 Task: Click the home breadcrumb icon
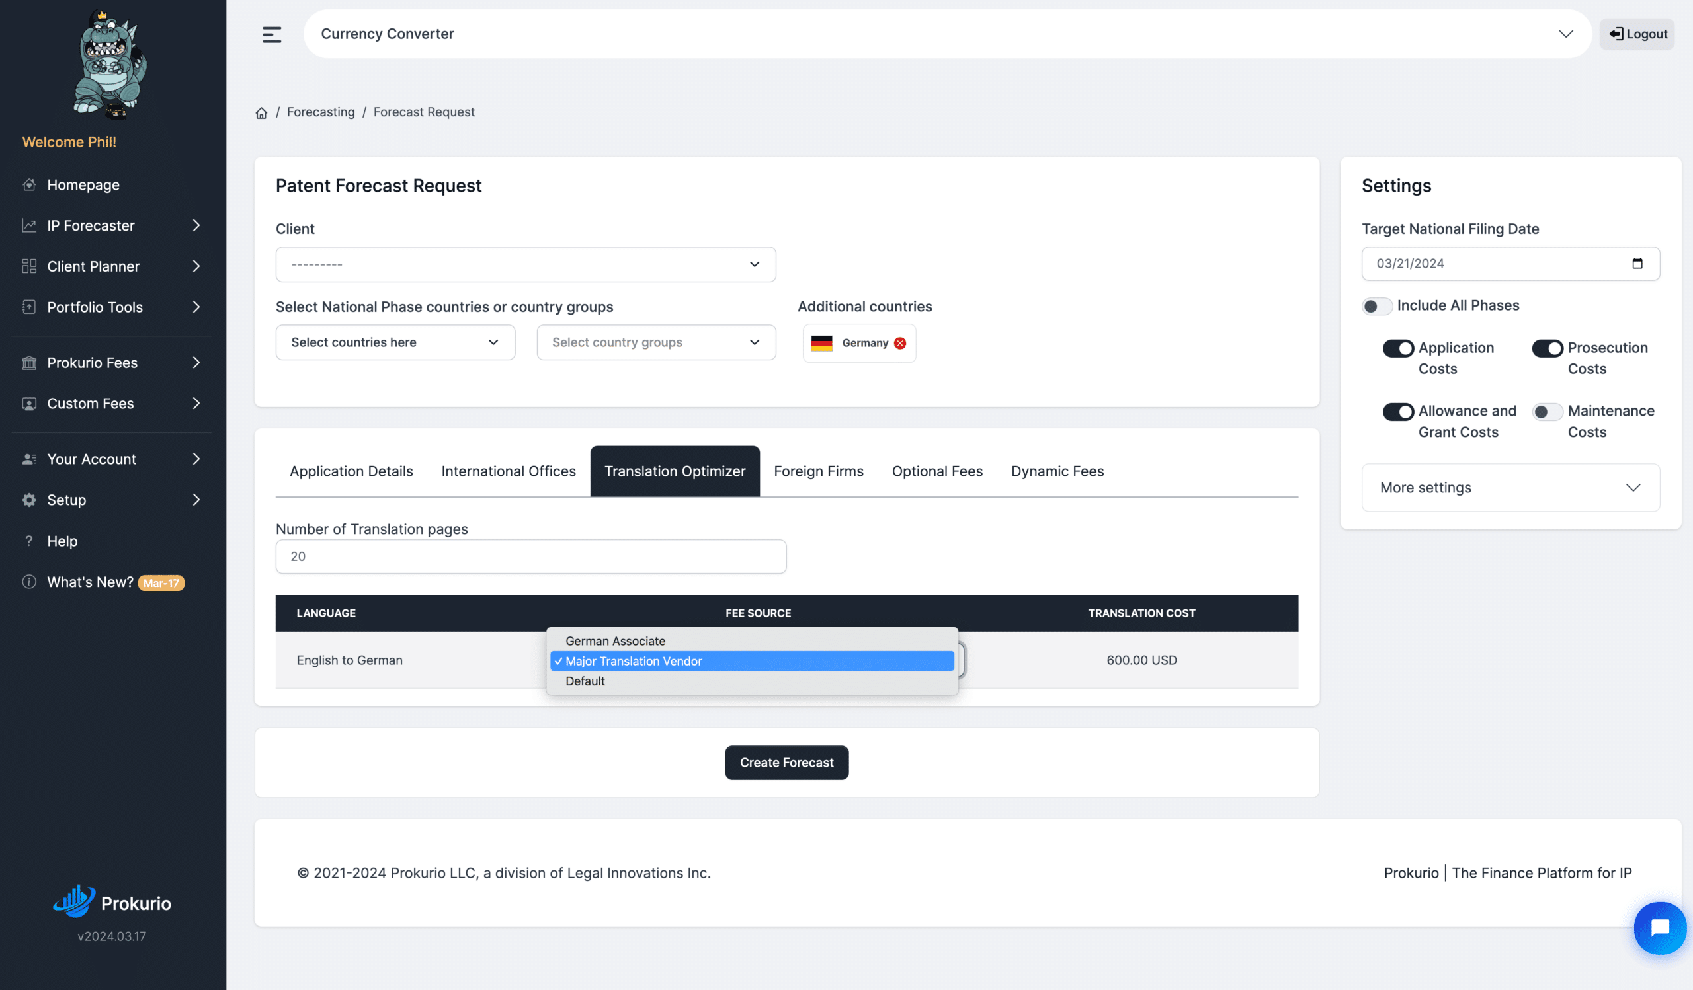click(261, 113)
